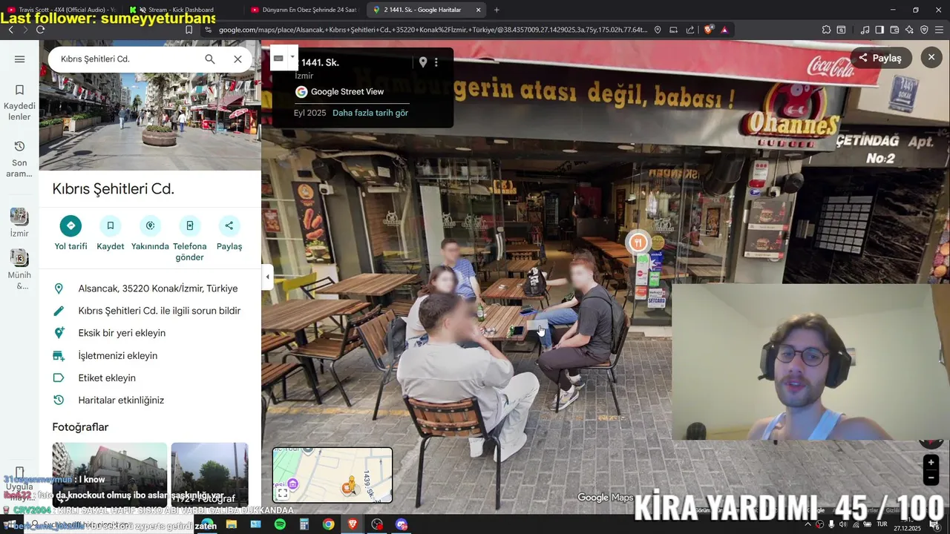Open the three-dot menu for 1441. Sk.
Viewport: 950px width, 534px height.
[436, 62]
